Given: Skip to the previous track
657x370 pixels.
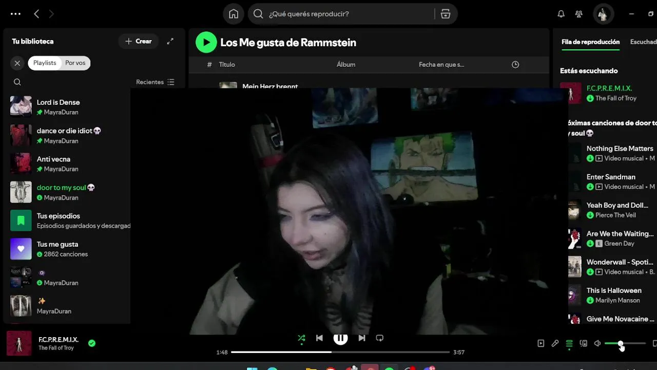Looking at the screenshot, I should coord(319,338).
